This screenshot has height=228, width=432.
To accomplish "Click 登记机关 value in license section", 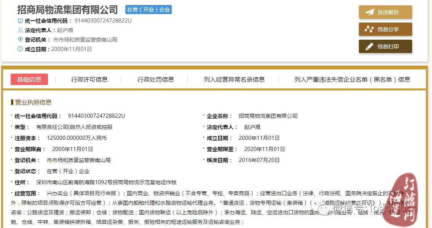I will pyautogui.click(x=79, y=160).
